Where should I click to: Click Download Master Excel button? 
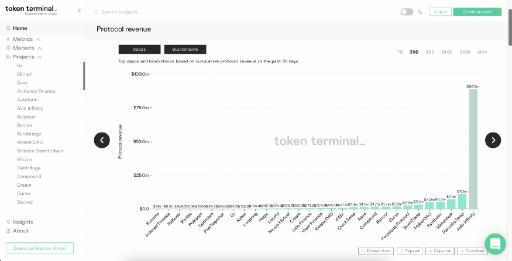[40, 248]
